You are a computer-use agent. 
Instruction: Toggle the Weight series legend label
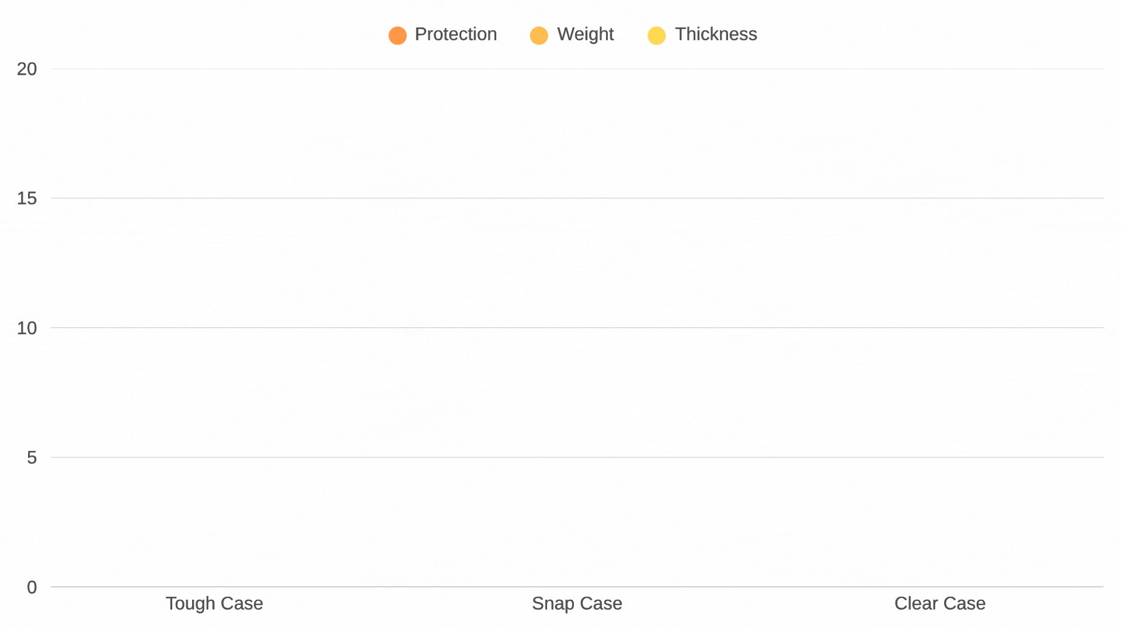tap(585, 34)
